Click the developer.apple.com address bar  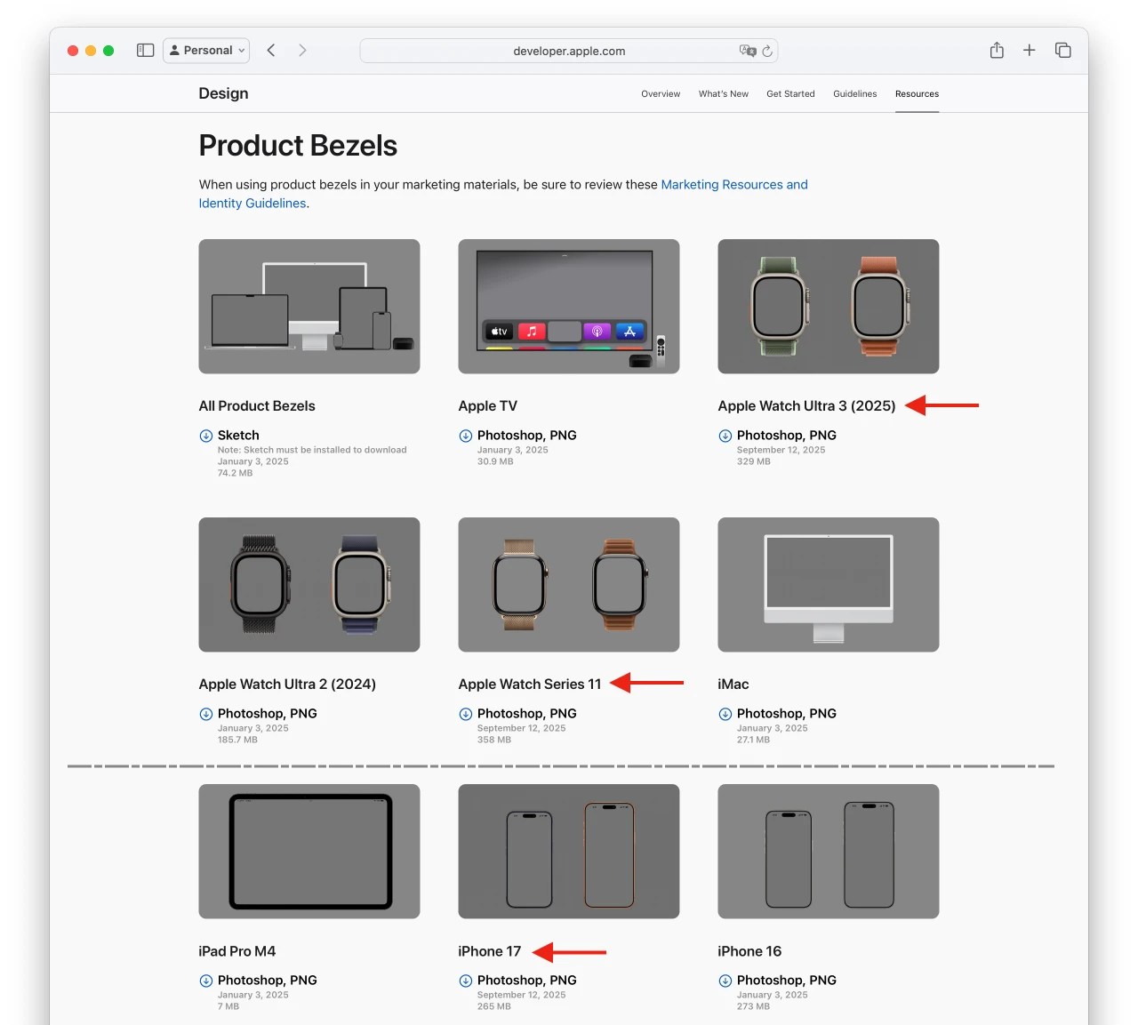click(569, 51)
